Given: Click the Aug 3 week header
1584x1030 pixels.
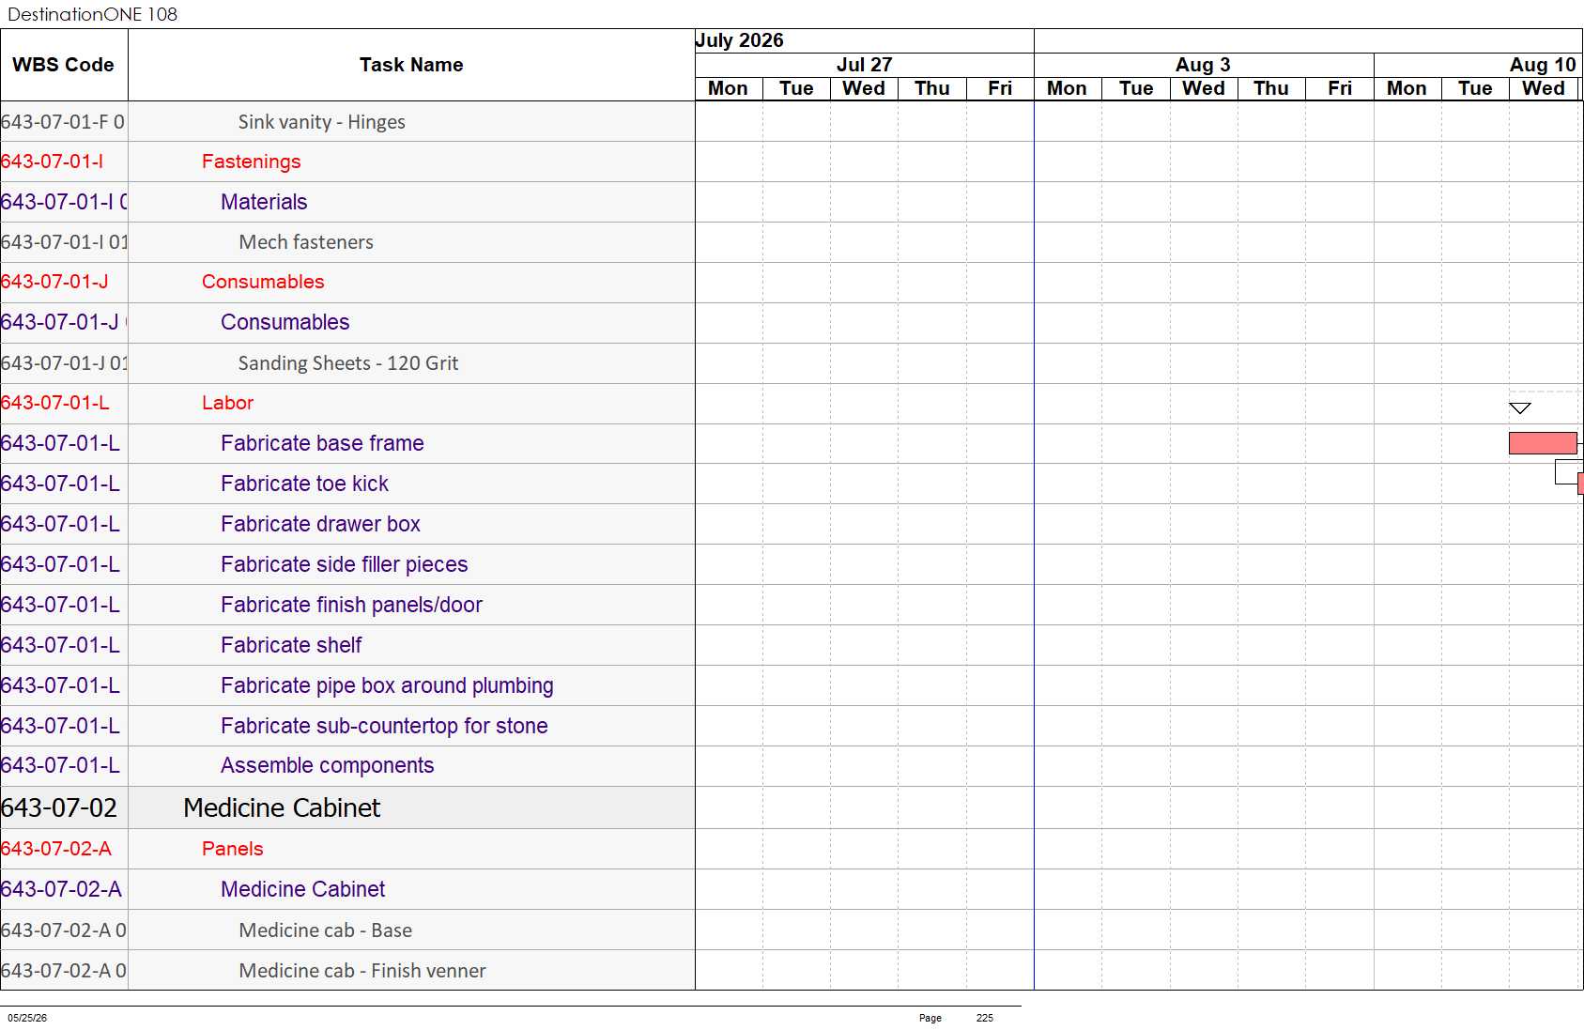Looking at the screenshot, I should [1204, 65].
